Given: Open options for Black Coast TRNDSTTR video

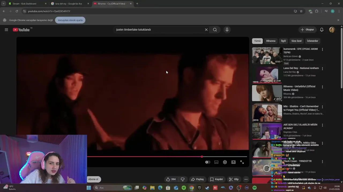Looking at the screenshot, I should [322, 162].
